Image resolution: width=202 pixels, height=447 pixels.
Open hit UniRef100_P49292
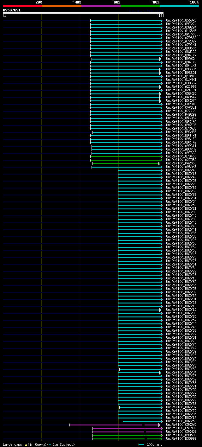tap(181, 114)
